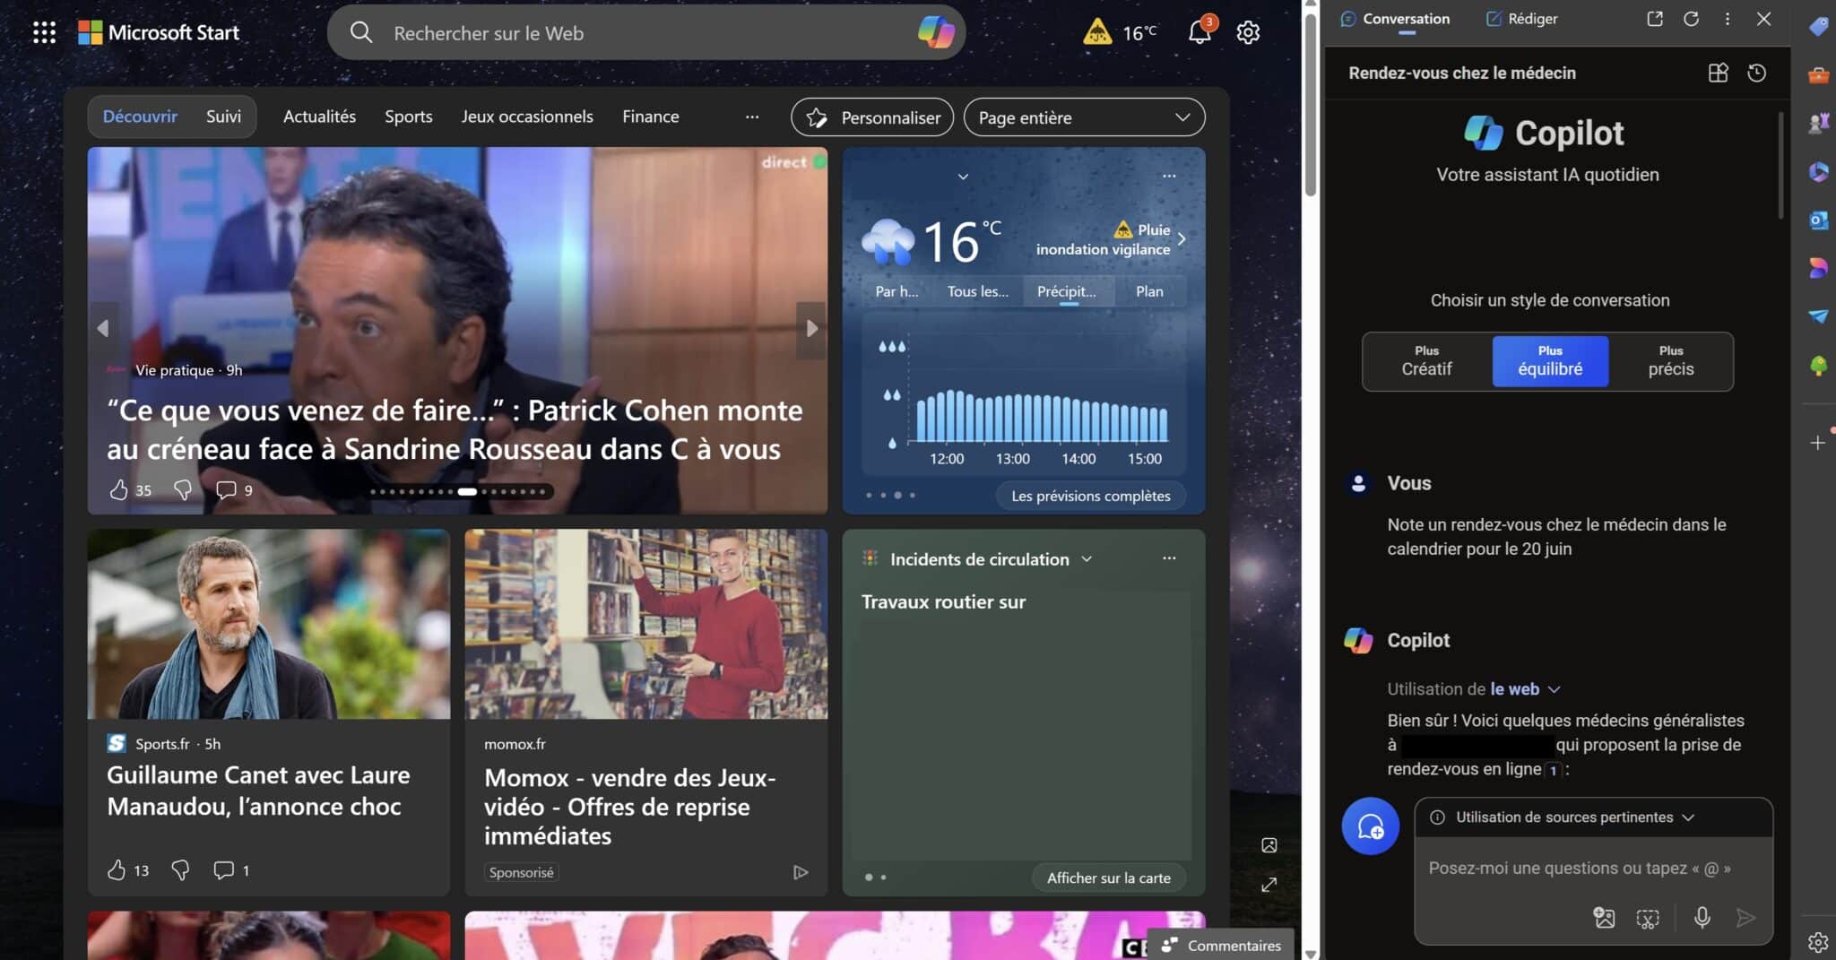Open comments on Guillaume Canet article
This screenshot has height=960, width=1836.
coord(223,869)
